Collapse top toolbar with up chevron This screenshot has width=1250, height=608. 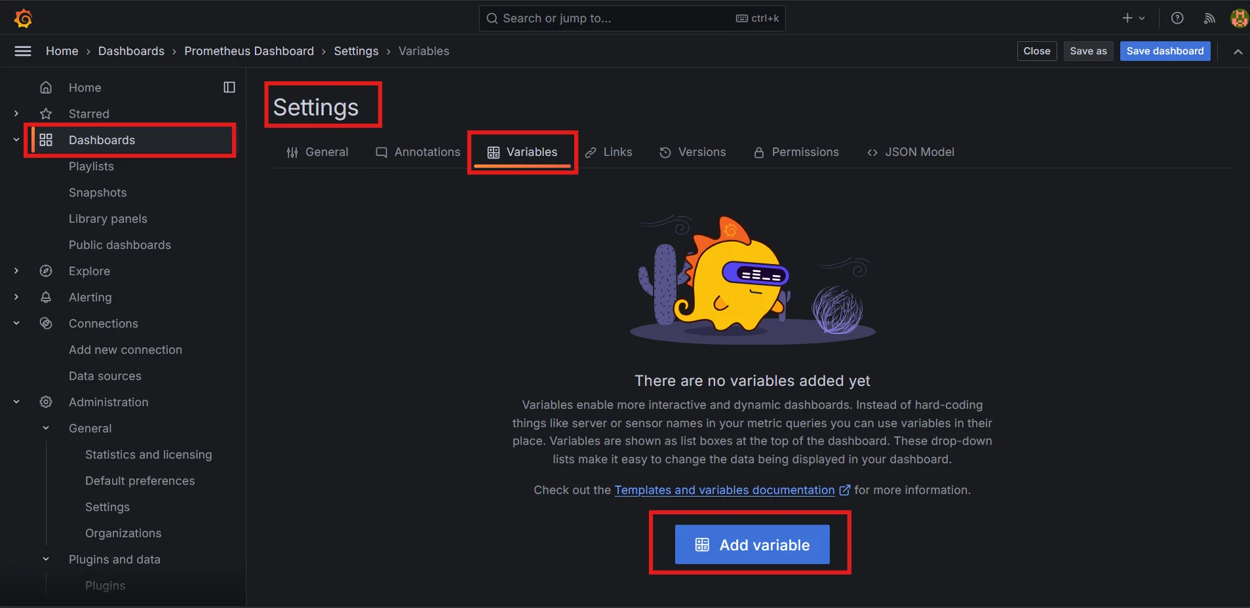(x=1238, y=52)
